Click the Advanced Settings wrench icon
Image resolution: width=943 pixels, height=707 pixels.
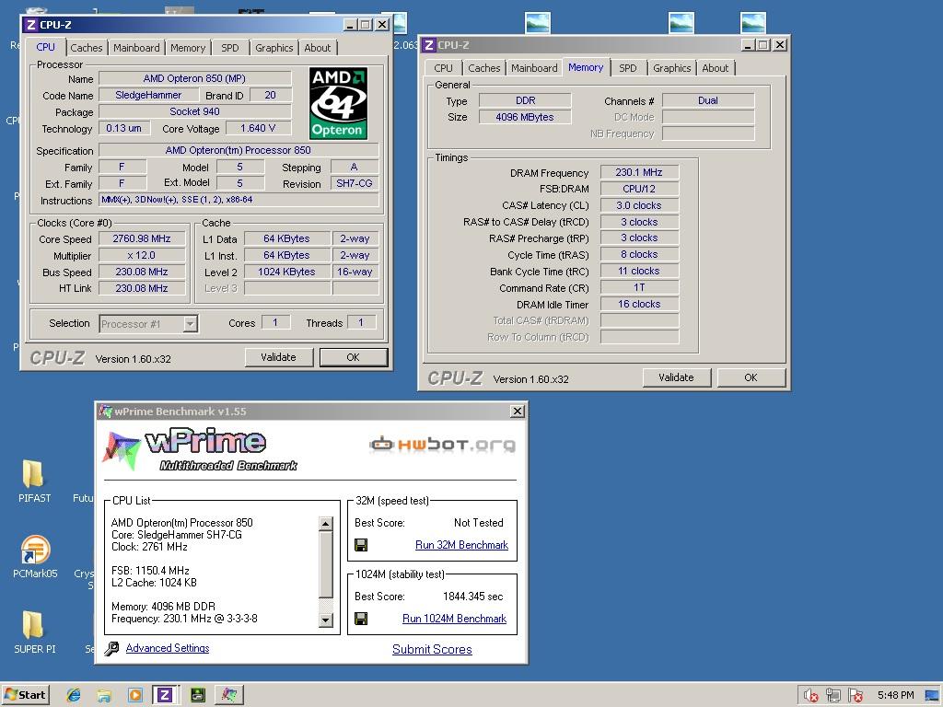tap(111, 648)
